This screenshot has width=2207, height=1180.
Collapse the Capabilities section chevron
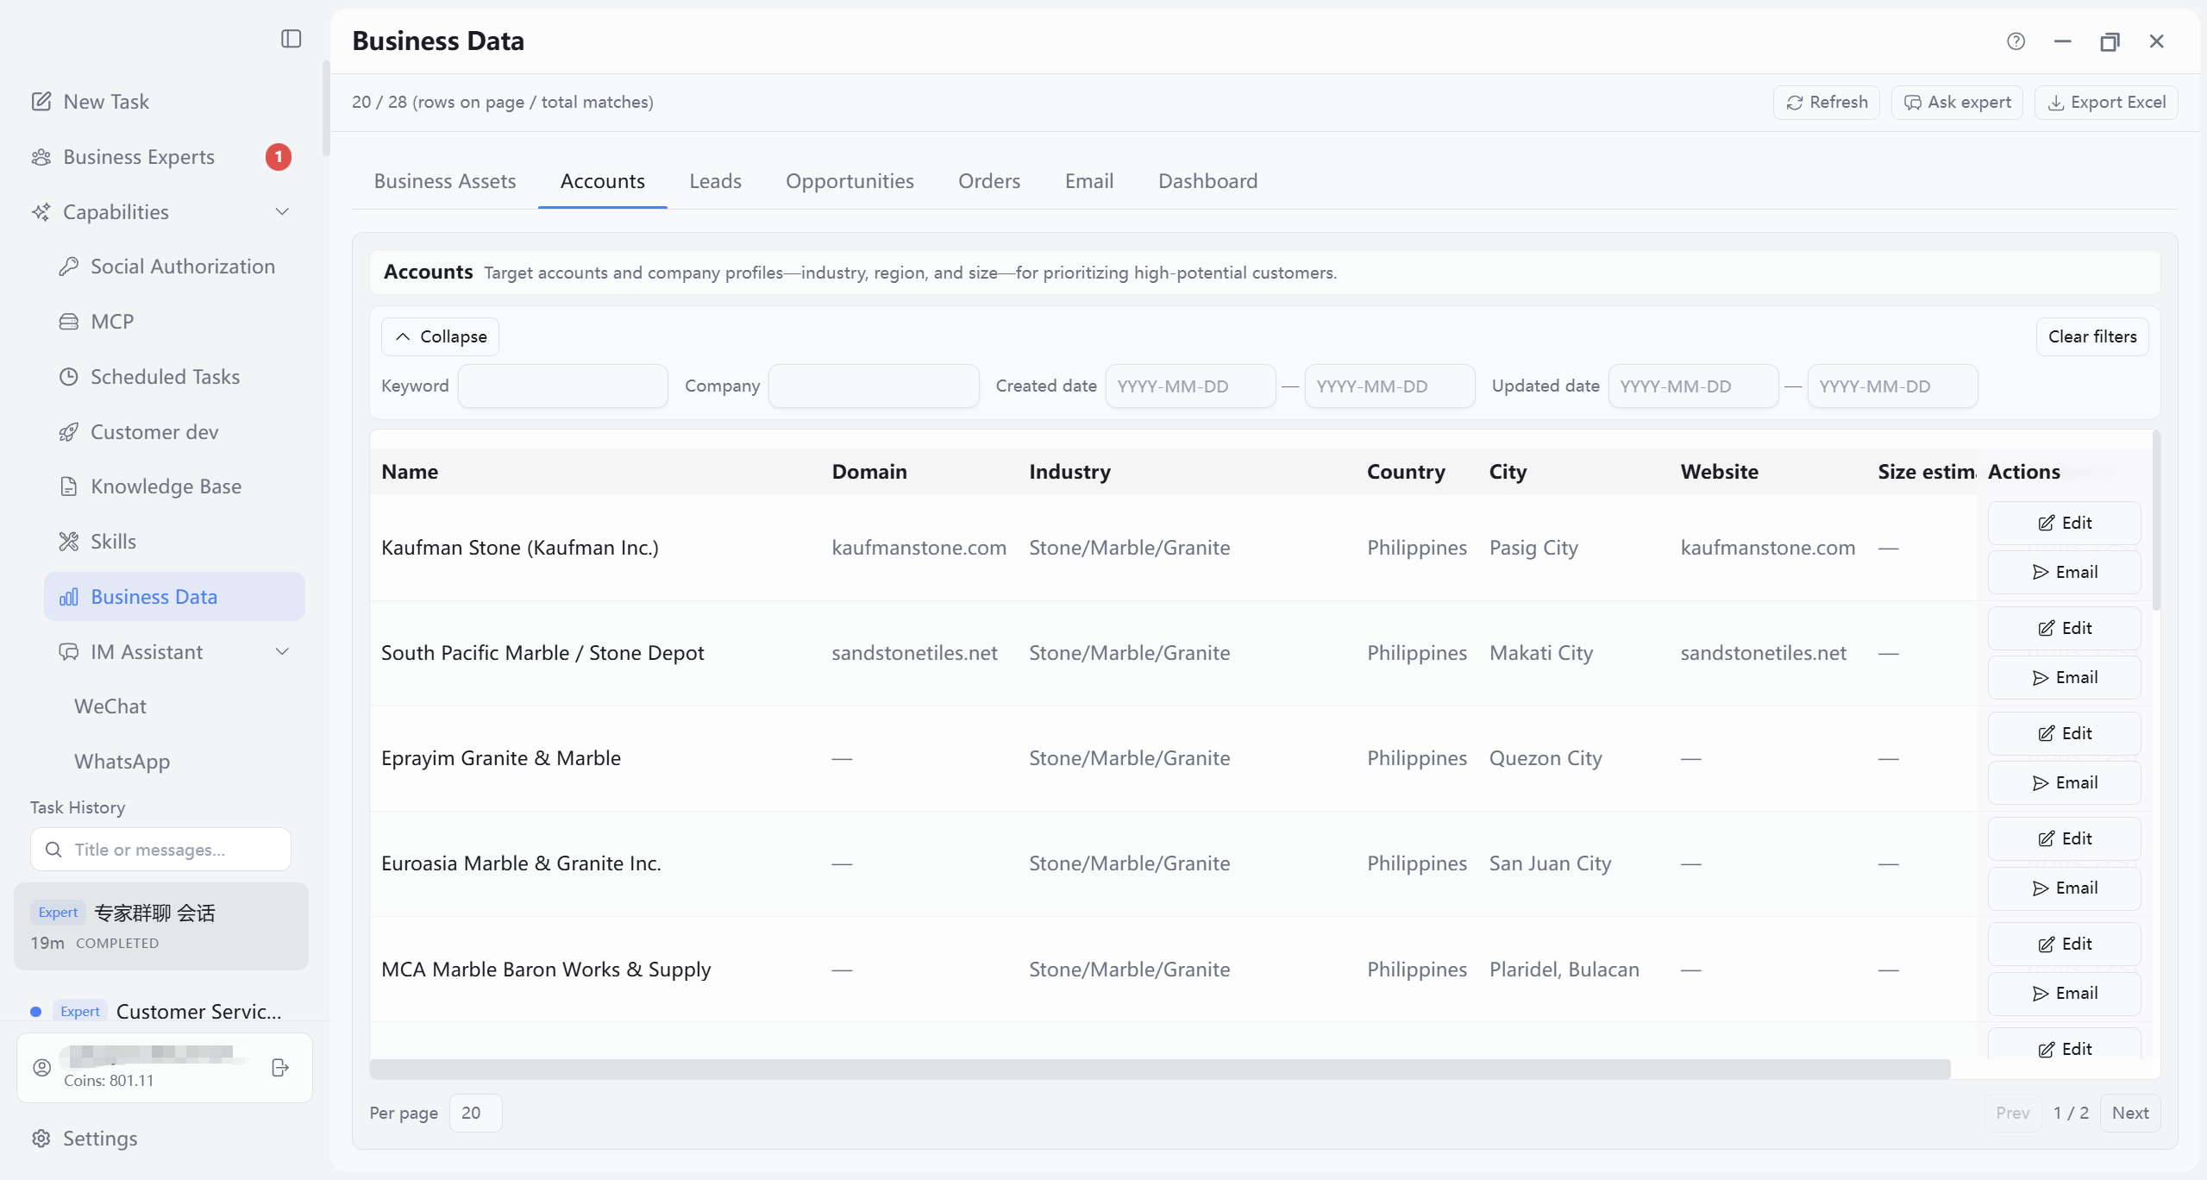point(282,212)
